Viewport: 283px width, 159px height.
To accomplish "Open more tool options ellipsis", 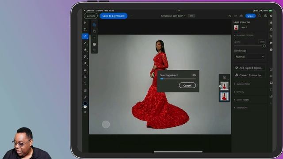I will [x=94, y=50].
